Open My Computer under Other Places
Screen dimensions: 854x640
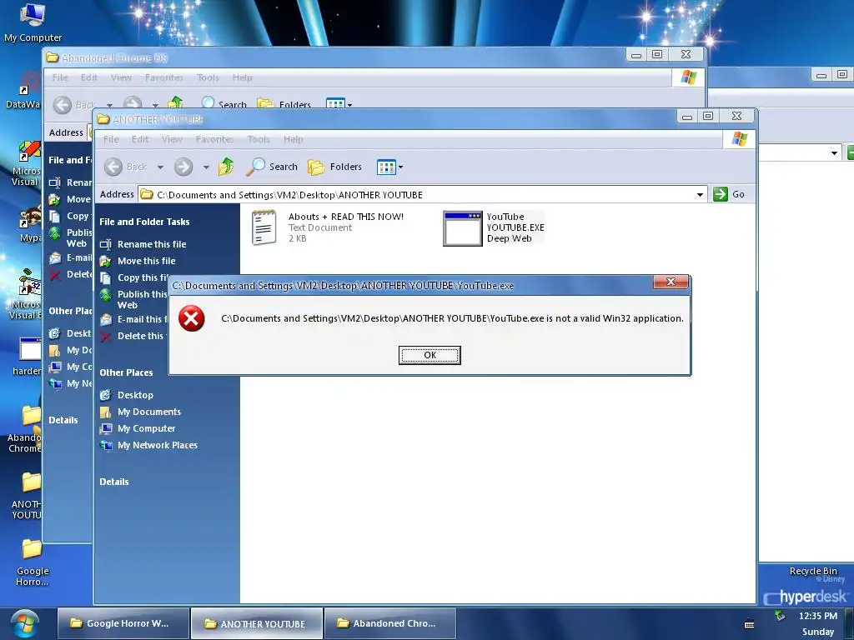(x=147, y=429)
